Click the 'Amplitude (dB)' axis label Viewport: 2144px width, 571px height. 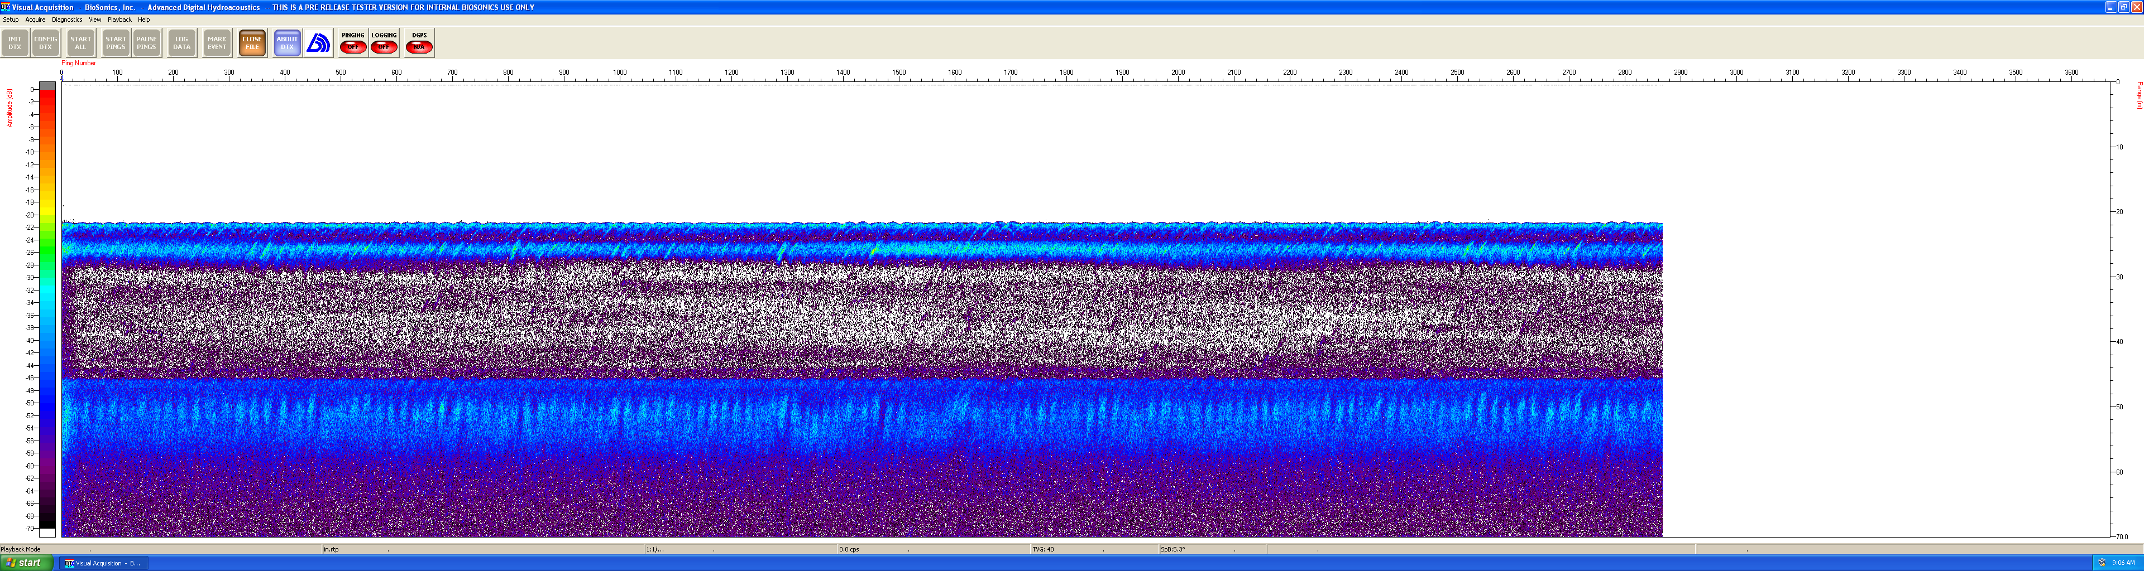tap(10, 108)
